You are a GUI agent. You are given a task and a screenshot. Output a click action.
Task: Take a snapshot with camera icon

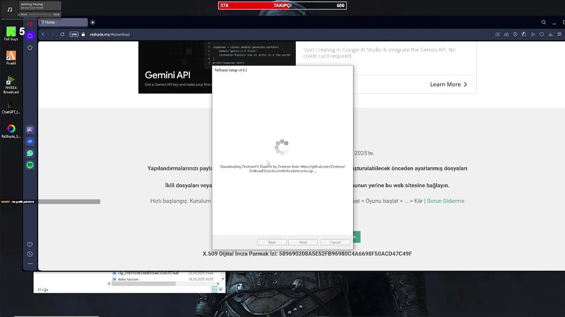pos(506,34)
